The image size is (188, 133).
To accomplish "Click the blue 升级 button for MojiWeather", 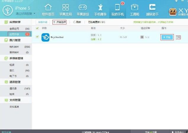I will [167, 37].
